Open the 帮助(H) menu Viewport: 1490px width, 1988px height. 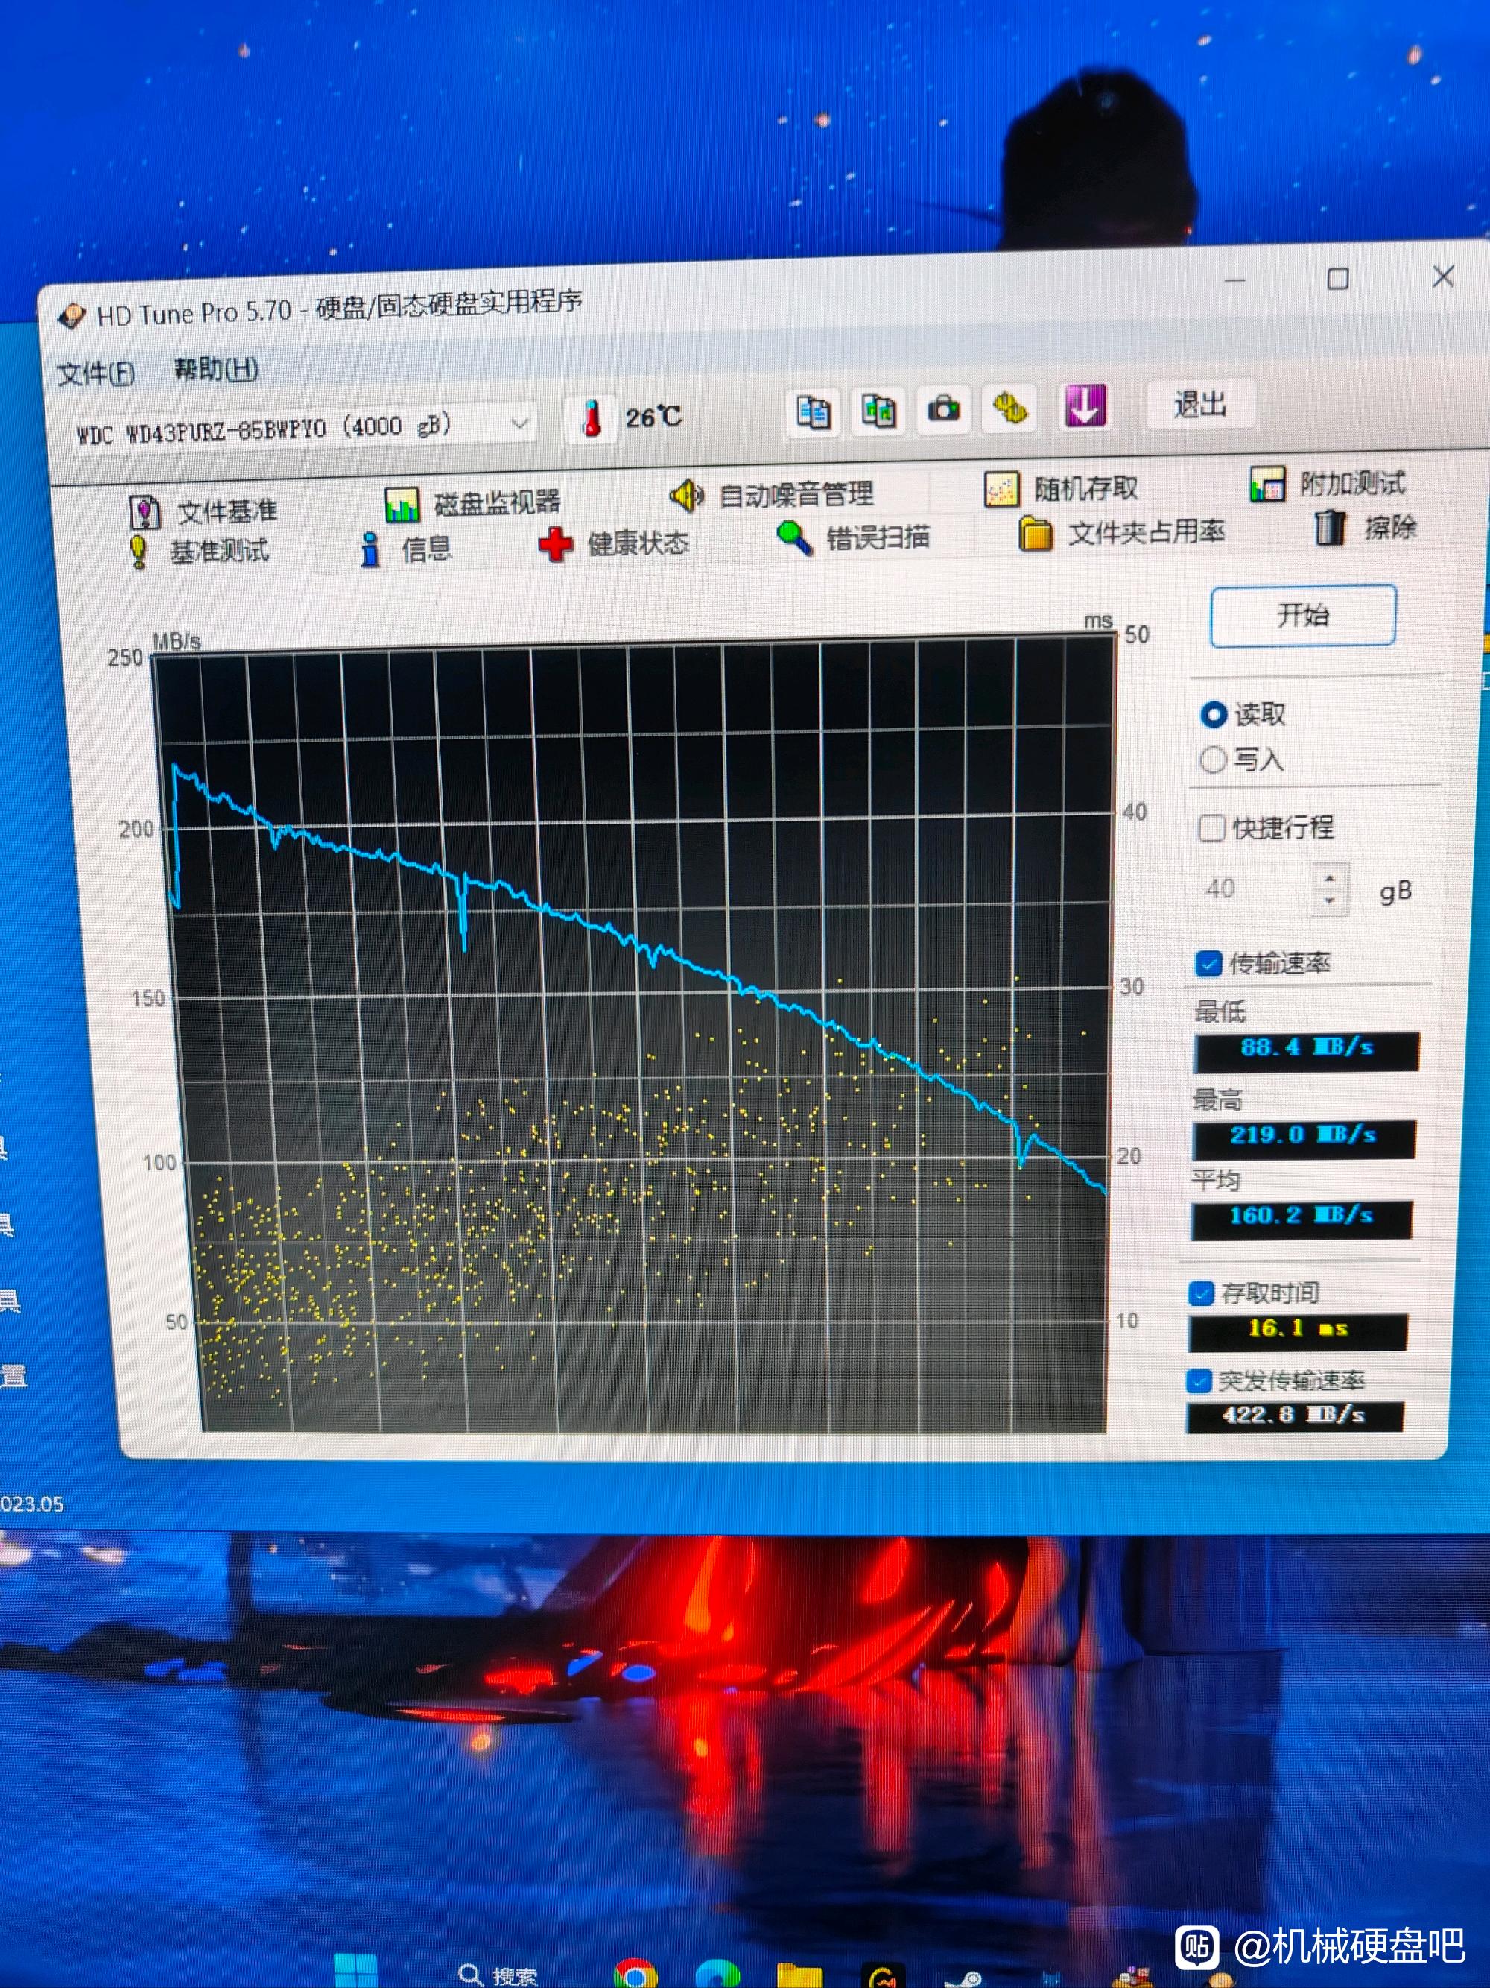point(215,368)
